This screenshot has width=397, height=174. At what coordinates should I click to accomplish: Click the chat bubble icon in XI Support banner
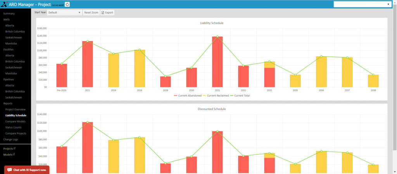click(x=9, y=170)
